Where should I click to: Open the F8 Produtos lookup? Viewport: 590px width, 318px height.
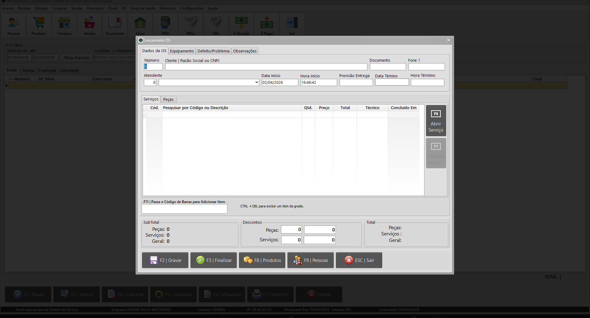pos(262,260)
